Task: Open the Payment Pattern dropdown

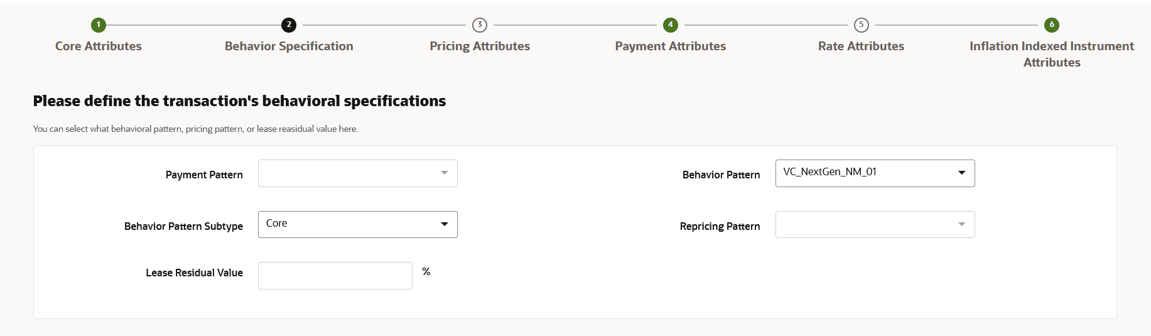Action: 357,173
